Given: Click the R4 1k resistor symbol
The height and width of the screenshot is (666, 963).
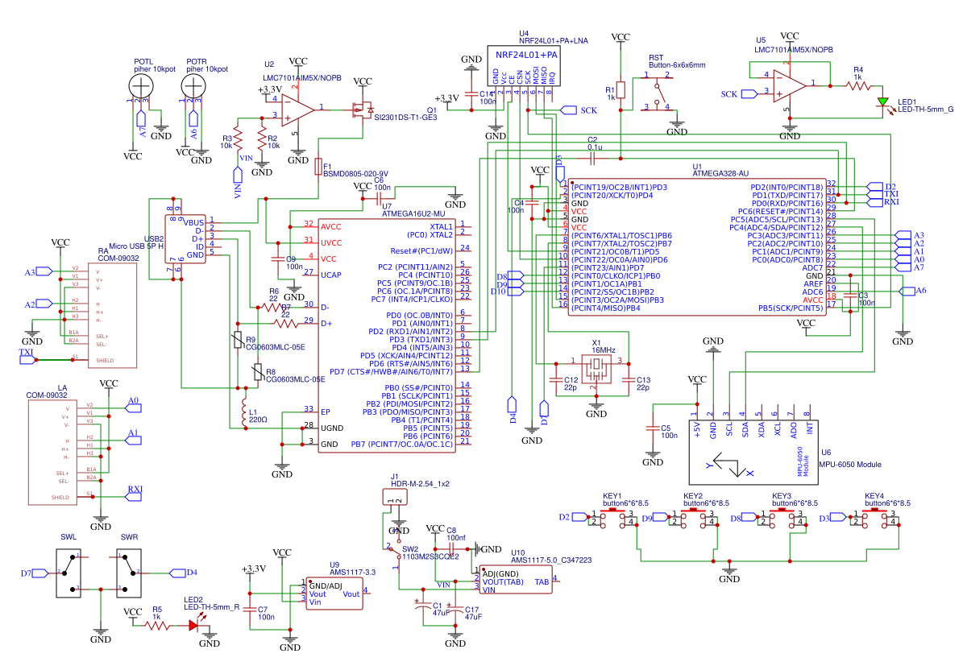Looking at the screenshot, I should (x=858, y=86).
